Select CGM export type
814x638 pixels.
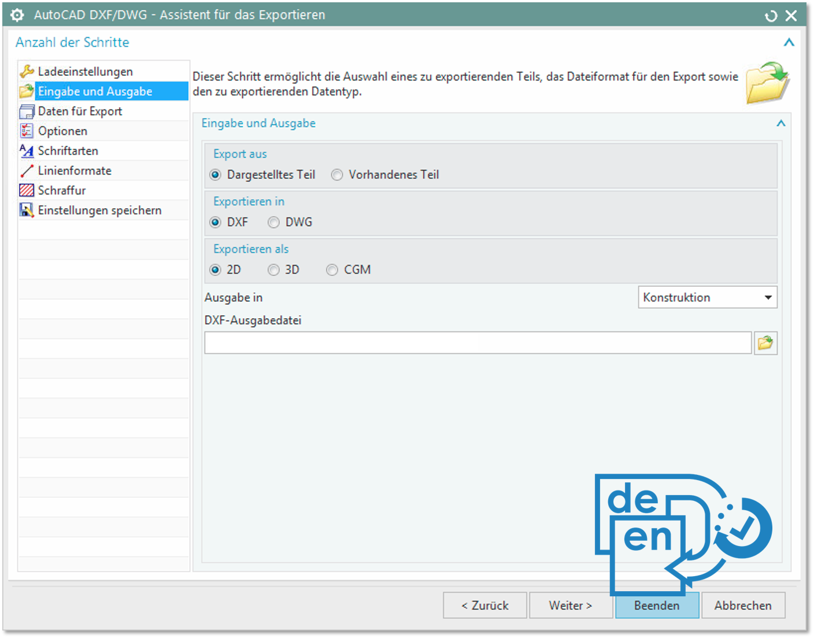332,270
